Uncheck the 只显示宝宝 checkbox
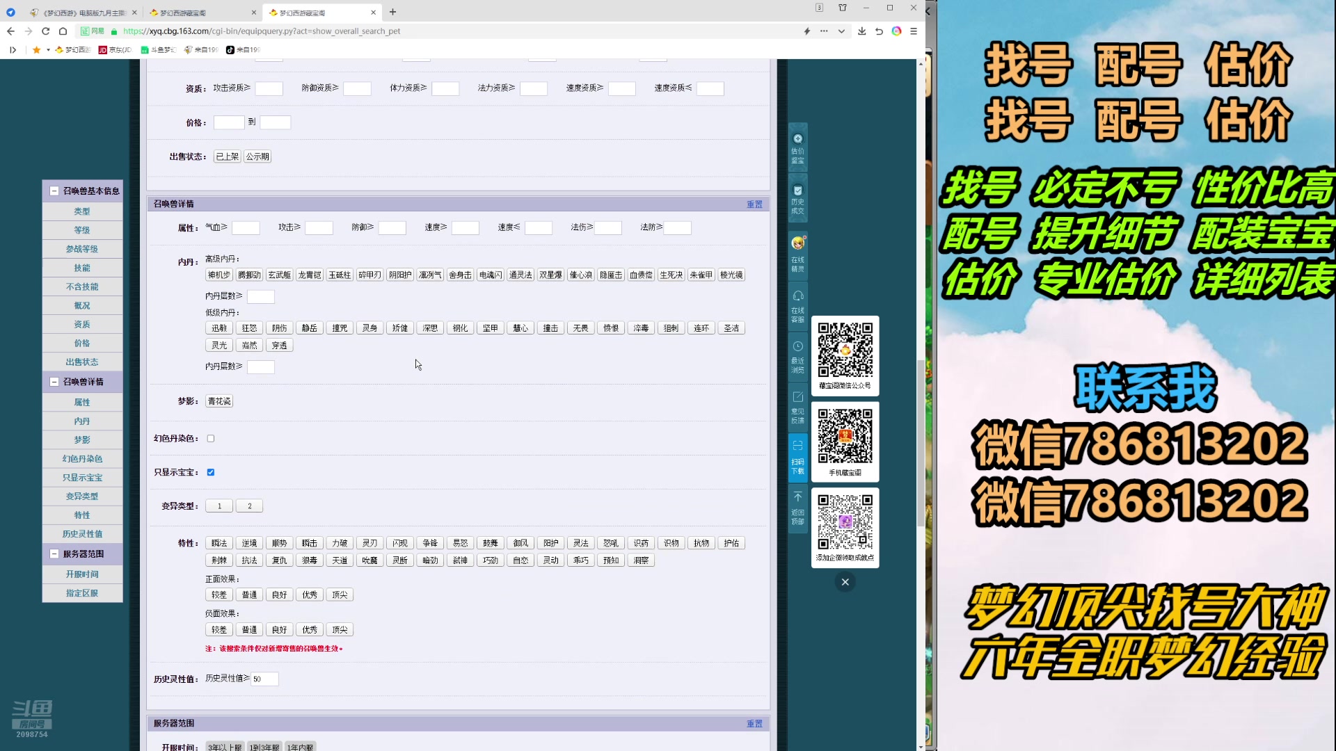The height and width of the screenshot is (751, 1336). click(x=211, y=472)
